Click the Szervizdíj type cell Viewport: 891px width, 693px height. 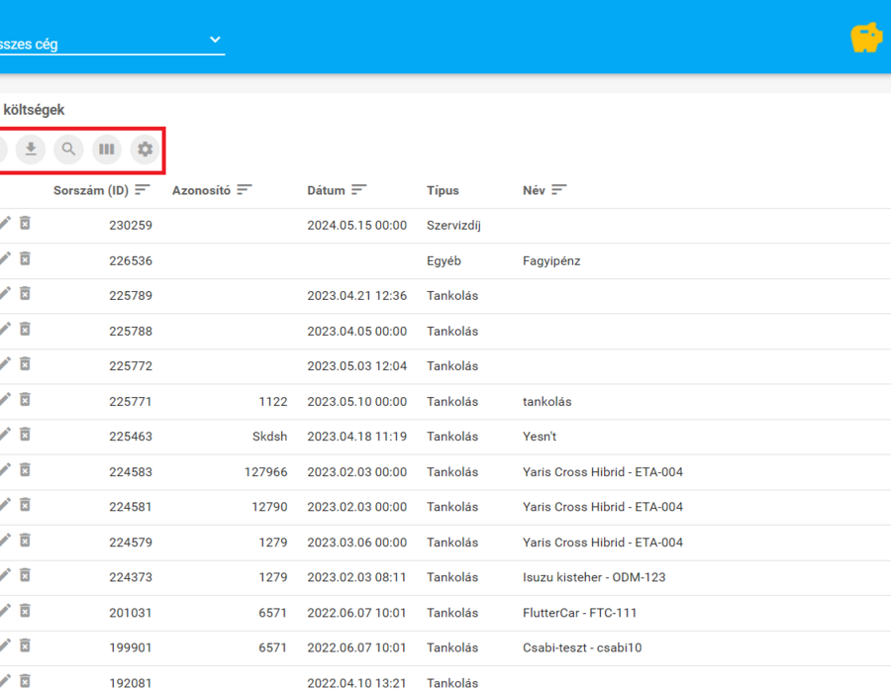(x=453, y=226)
